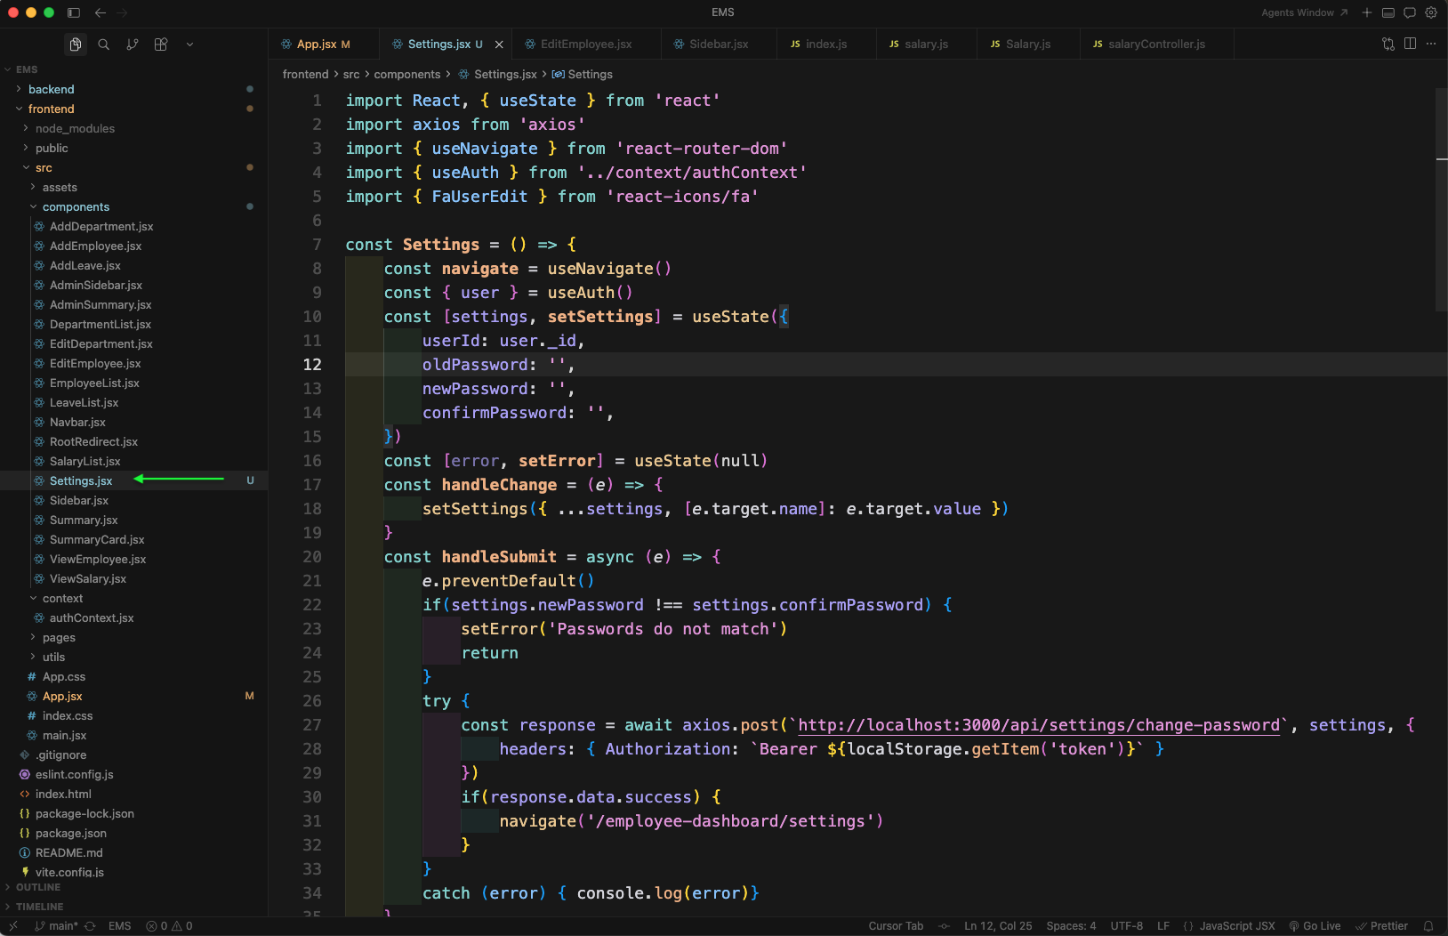Switch to the index.js tab
The image size is (1448, 936).
[x=826, y=44]
